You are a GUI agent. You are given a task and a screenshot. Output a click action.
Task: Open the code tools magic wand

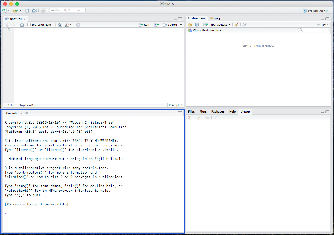click(66, 24)
